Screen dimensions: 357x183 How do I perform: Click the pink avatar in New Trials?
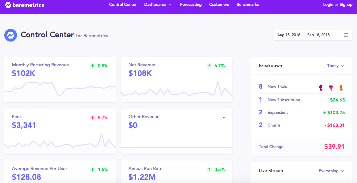coord(331,88)
